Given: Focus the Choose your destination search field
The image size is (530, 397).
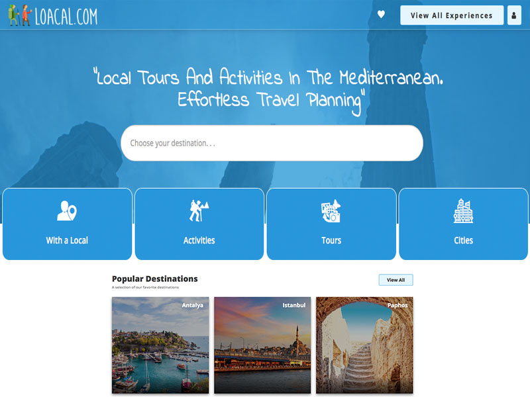Looking at the screenshot, I should [272, 143].
